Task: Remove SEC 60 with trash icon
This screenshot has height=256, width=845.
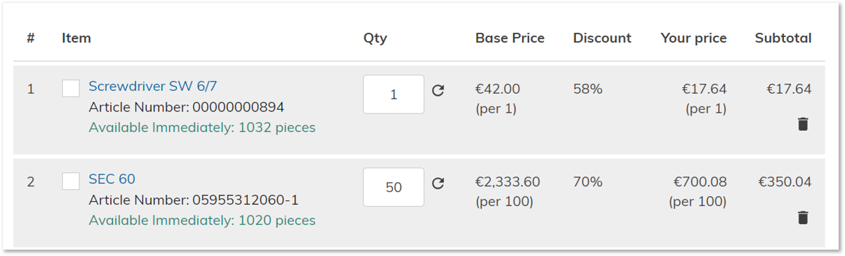Action: coord(803,217)
